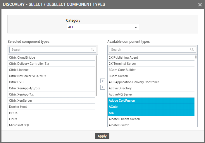This screenshot has width=205, height=143.
Task: Click the highlighted AIX entry
Action: point(151,113)
